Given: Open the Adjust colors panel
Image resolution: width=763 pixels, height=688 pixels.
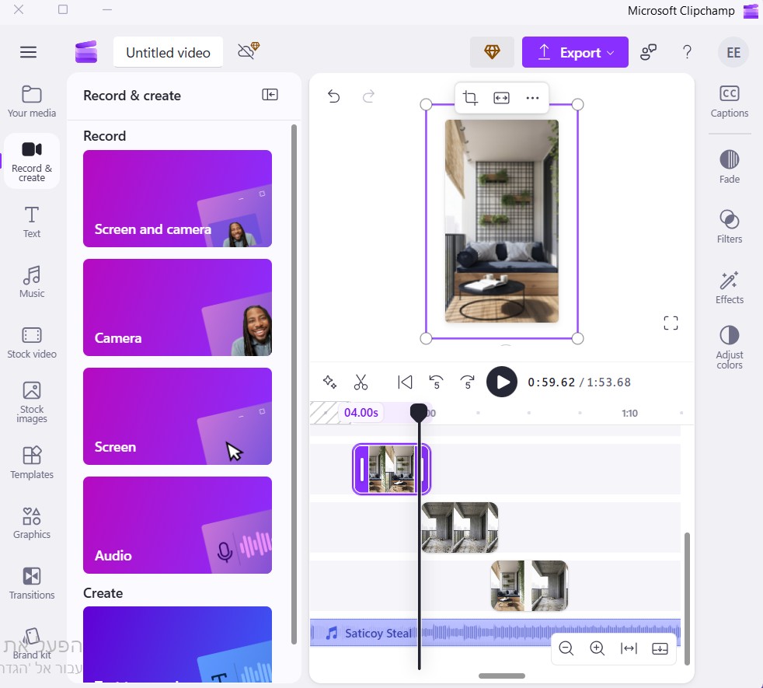Looking at the screenshot, I should [729, 347].
